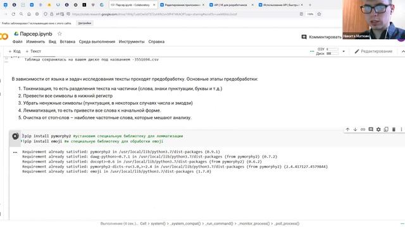Image resolution: width=405 pixels, height=227 pixels.
Task: Open new browser tab plus button
Action: point(310,5)
